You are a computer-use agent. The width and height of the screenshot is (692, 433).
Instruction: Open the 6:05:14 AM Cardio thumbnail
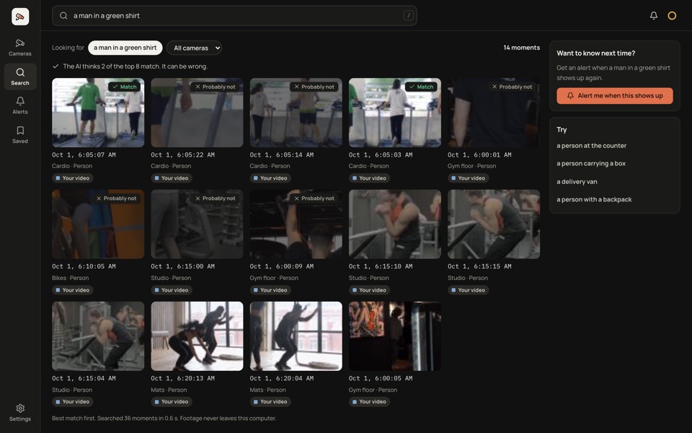pos(296,113)
